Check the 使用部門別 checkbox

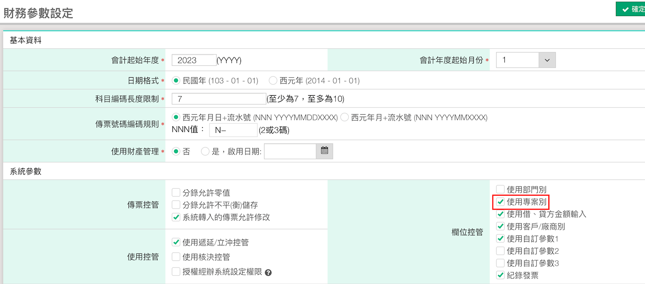pos(500,189)
